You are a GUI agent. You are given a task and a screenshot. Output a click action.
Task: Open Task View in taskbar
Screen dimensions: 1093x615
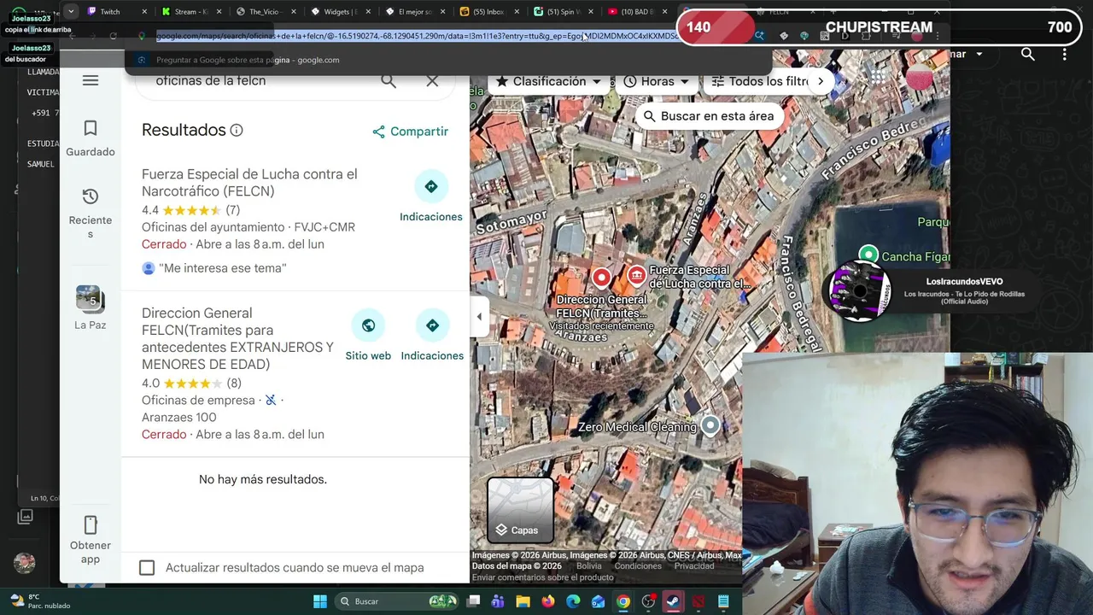[x=473, y=601]
